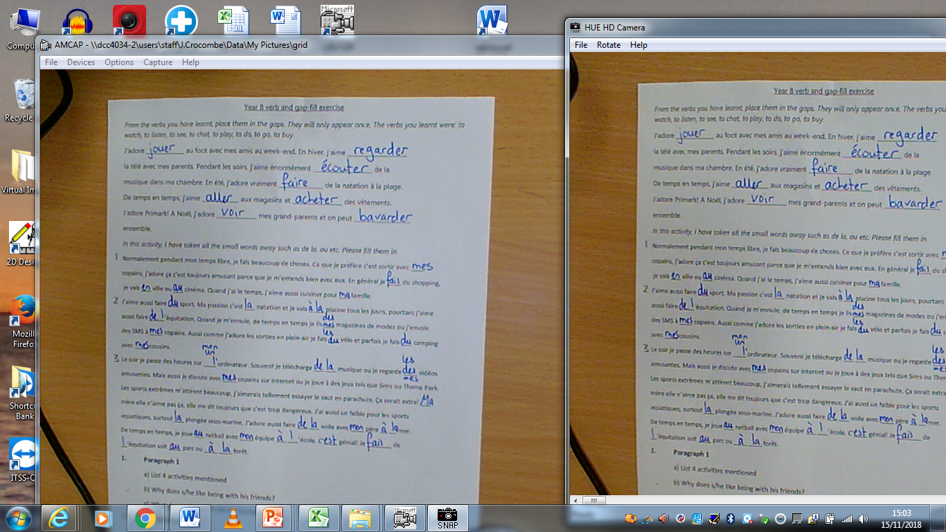Open Google Chrome from the taskbar

pos(145,518)
